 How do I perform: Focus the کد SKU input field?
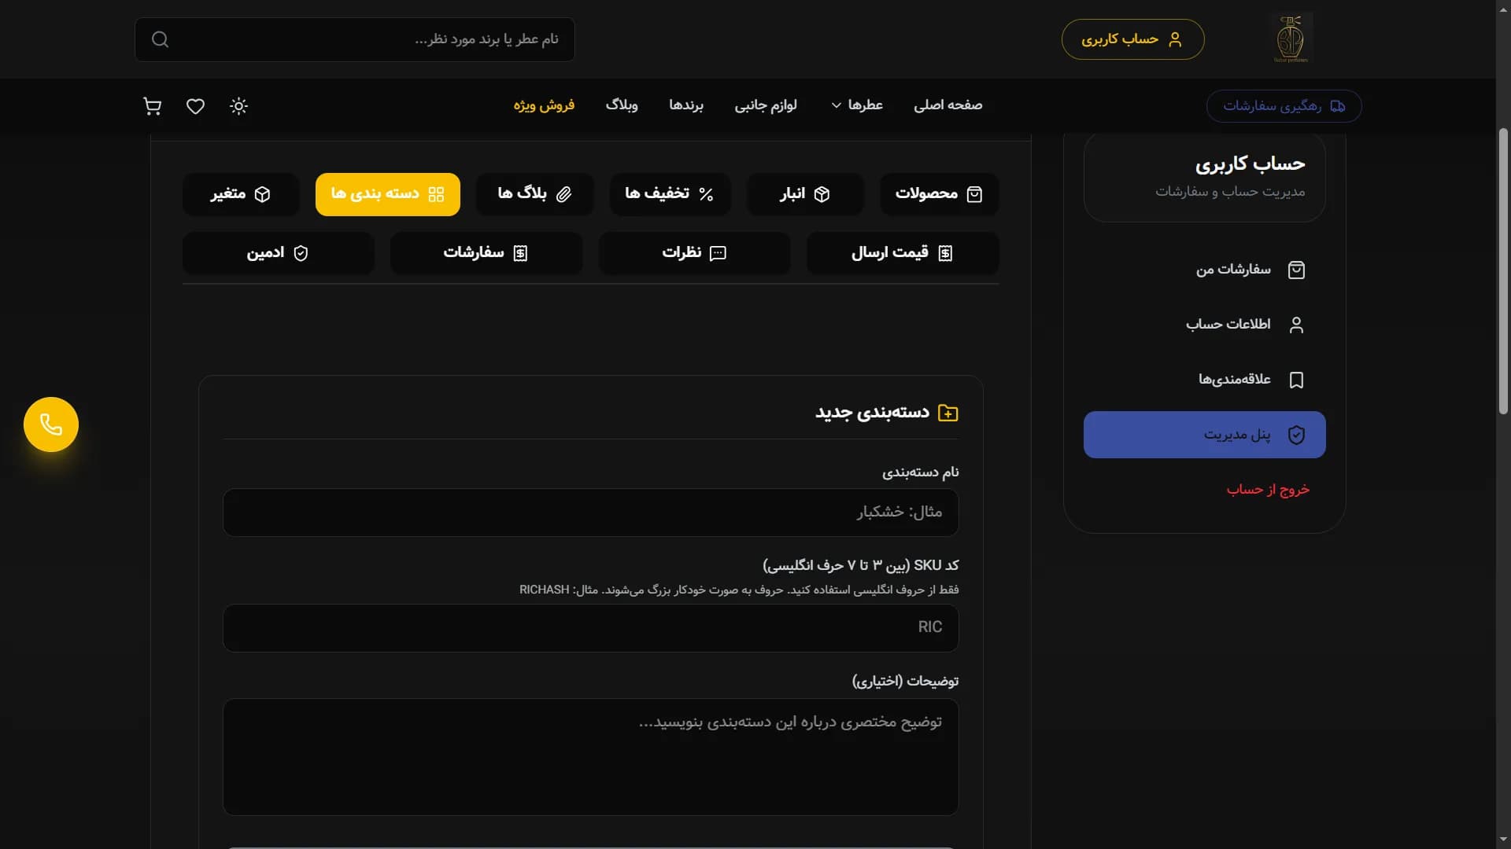(590, 627)
